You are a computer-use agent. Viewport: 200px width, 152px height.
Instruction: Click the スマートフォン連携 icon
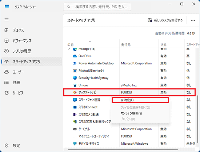[x=75, y=100]
